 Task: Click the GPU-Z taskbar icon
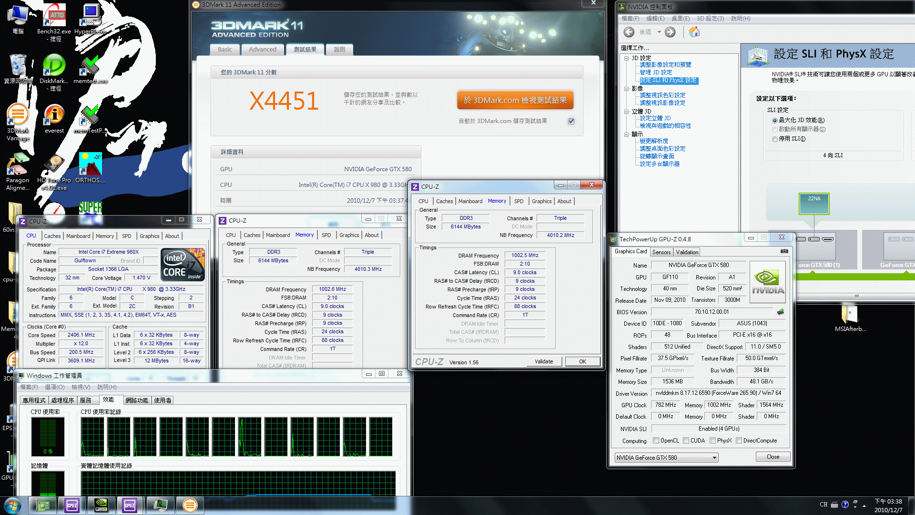coord(43,505)
